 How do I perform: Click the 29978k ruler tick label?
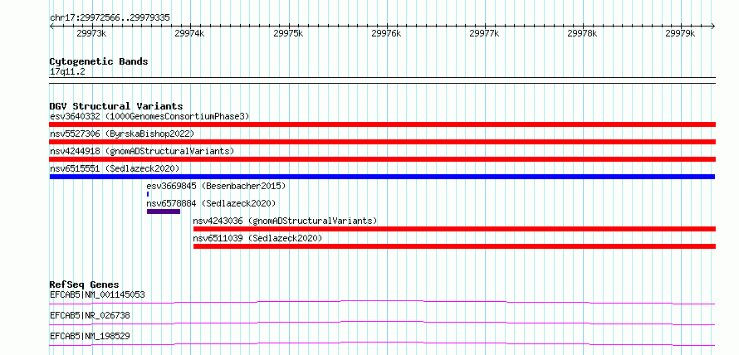tap(582, 33)
